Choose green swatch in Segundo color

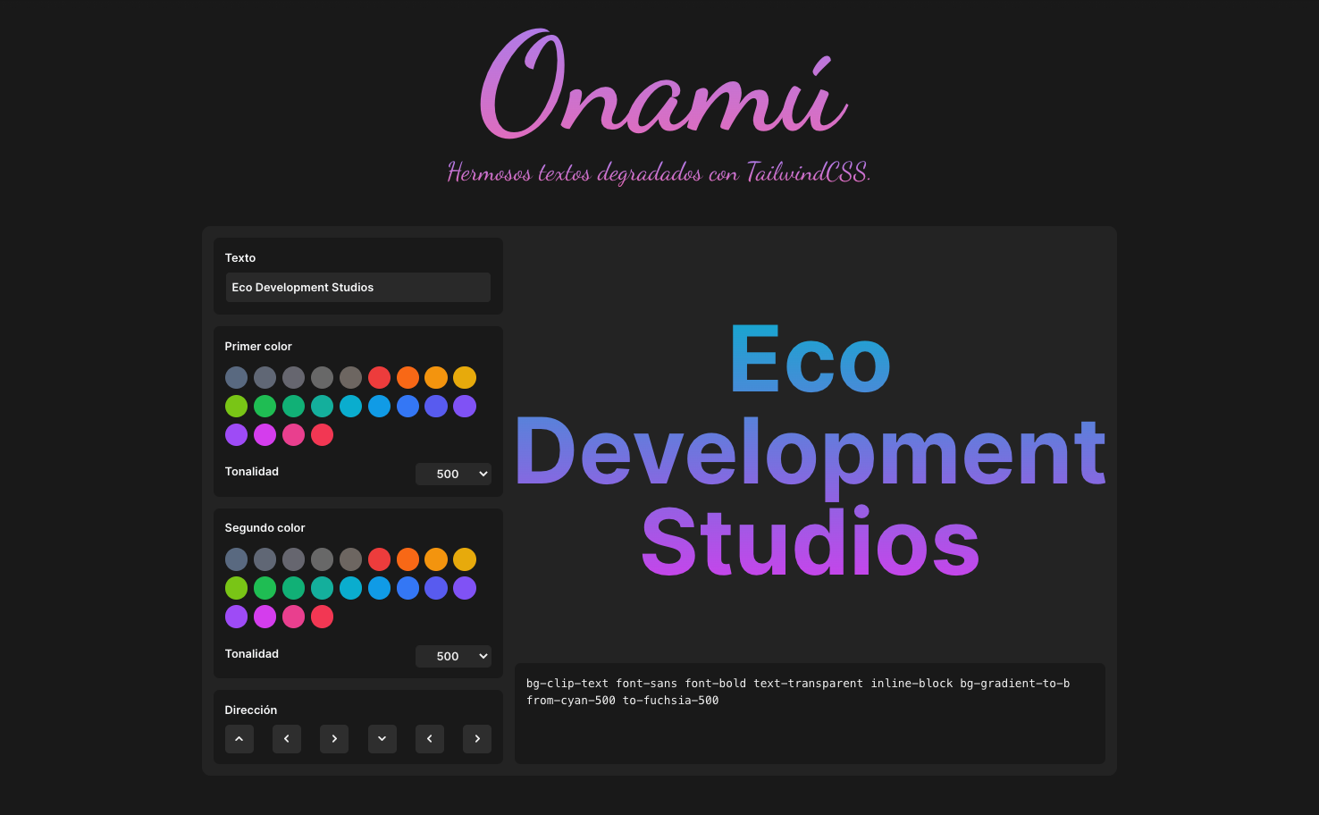pos(265,588)
